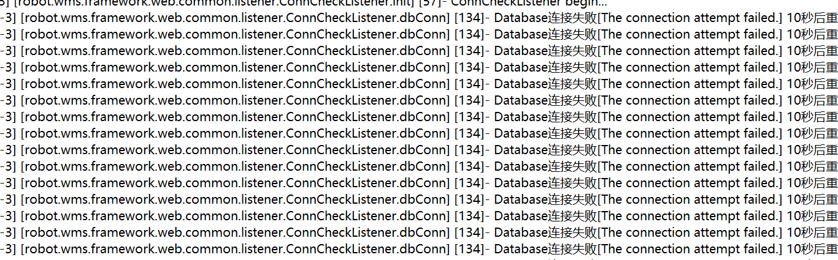Click 'ConnCheckListener.dbConn' in the fourth dbConn line
The image size is (838, 260).
[x=365, y=67]
